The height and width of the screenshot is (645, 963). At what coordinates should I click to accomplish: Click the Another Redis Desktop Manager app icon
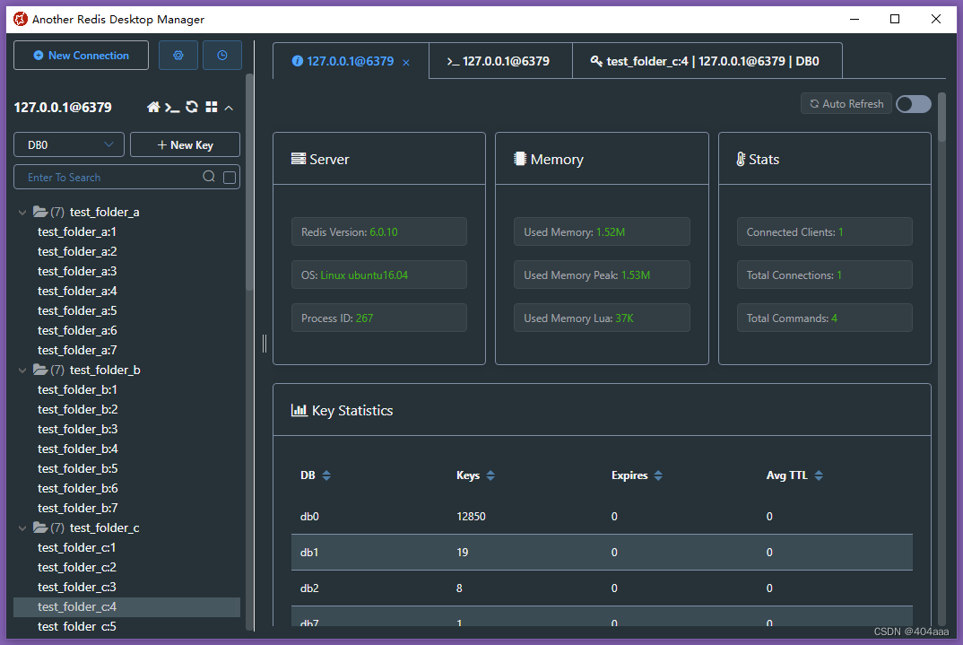21,19
